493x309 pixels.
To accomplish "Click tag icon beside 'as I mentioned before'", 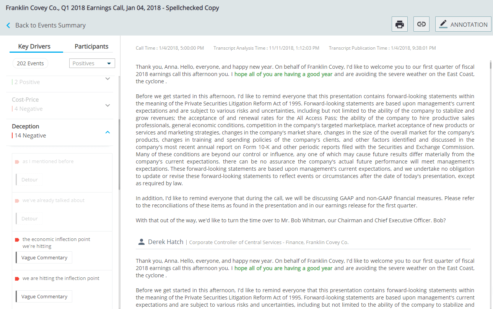I will (x=17, y=162).
